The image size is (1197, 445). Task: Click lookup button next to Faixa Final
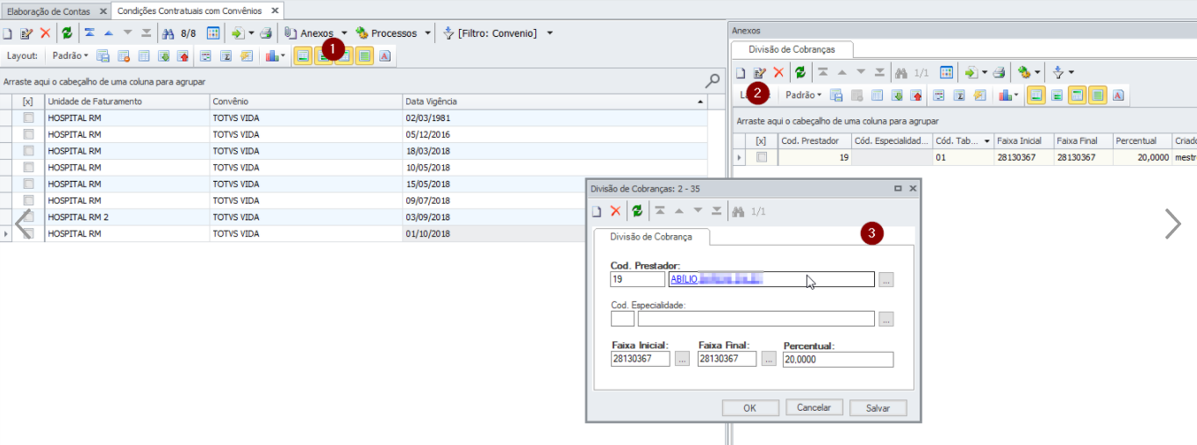click(x=769, y=359)
